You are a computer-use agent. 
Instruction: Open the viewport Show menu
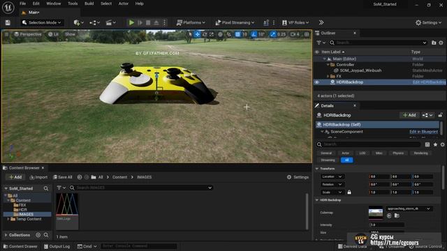point(70,34)
